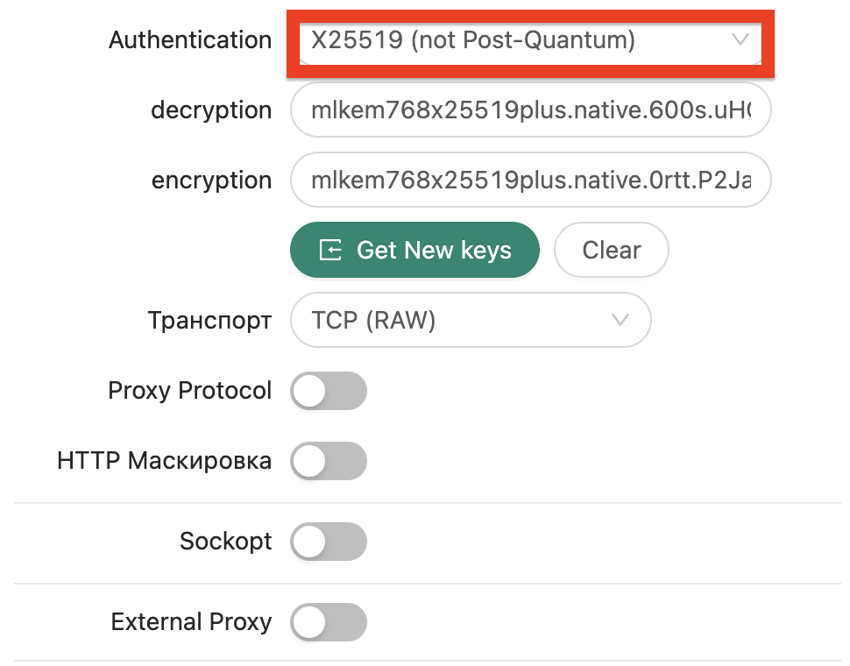Viewport: 850px width, 666px height.
Task: Enable the External Proxy switch
Action: click(x=328, y=622)
